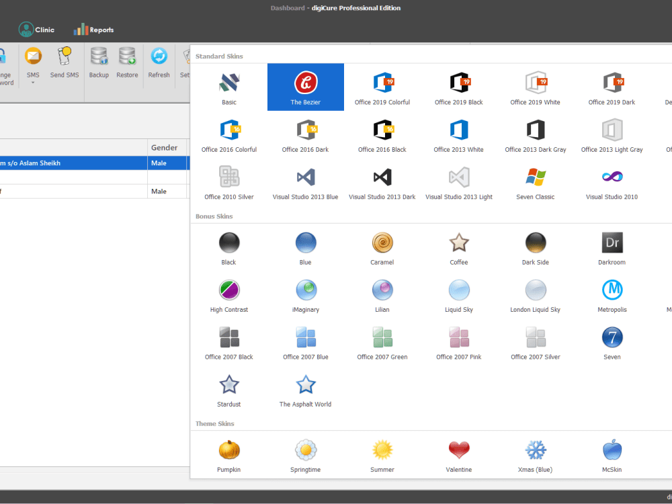Open the Clinic ribbon tab
672x504 pixels.
click(x=36, y=30)
